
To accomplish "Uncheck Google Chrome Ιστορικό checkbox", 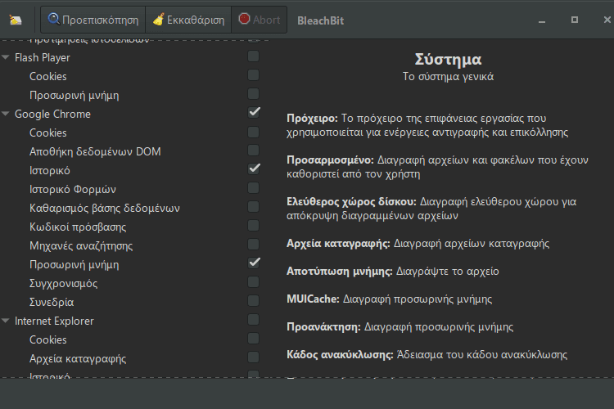I will point(254,169).
